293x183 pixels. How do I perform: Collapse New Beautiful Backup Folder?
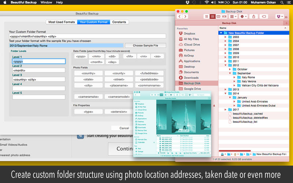(x=221, y=33)
